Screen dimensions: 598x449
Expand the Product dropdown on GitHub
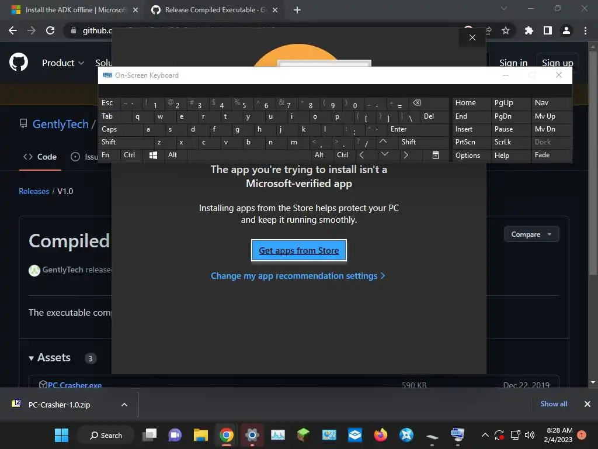coord(63,63)
